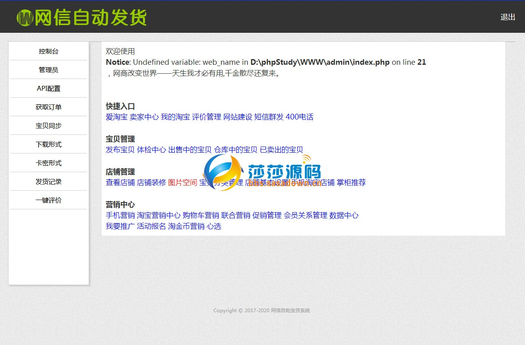Visit the 掌柜推荐 link
The image size is (525, 345).
351,183
